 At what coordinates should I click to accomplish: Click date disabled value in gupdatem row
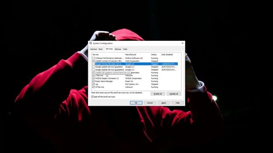click(x=169, y=70)
